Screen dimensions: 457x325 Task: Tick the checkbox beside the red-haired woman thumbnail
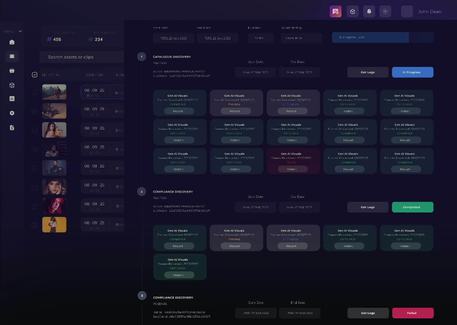click(x=35, y=206)
